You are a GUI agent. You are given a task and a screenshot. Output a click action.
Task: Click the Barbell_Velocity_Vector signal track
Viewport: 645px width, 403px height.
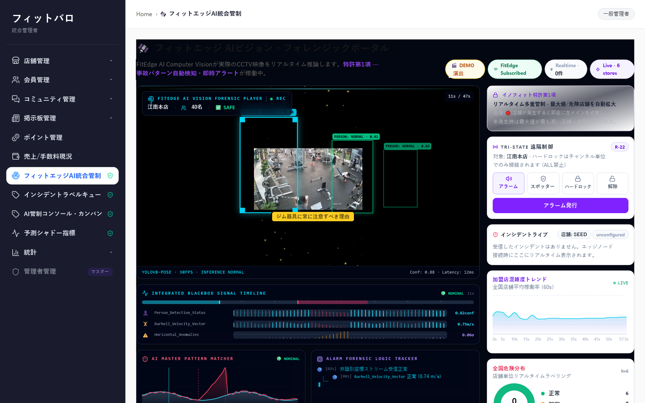340,324
